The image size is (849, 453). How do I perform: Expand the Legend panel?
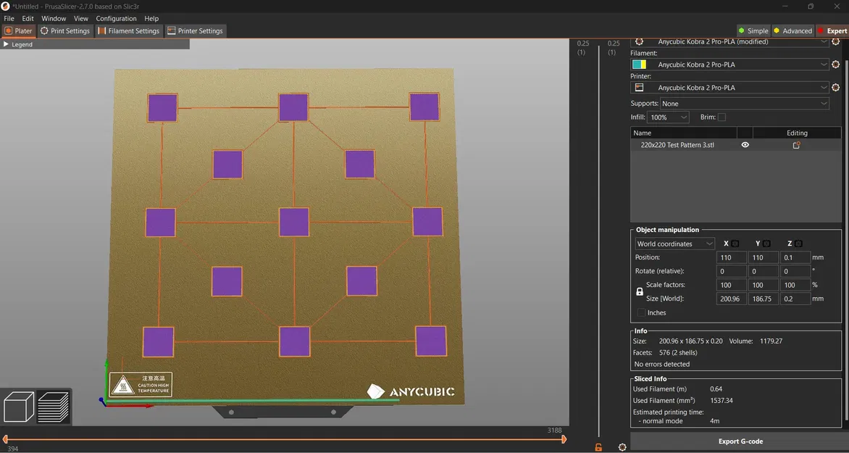tap(7, 44)
